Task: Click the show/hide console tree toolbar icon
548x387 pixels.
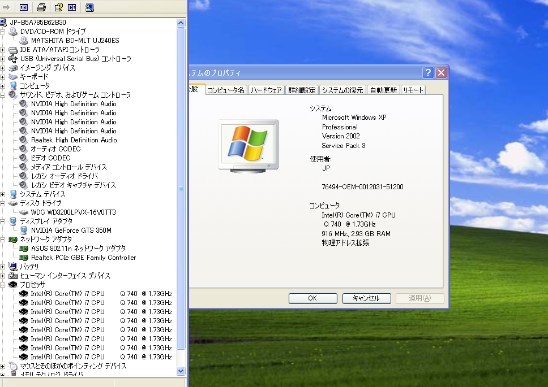Action: [x=24, y=7]
